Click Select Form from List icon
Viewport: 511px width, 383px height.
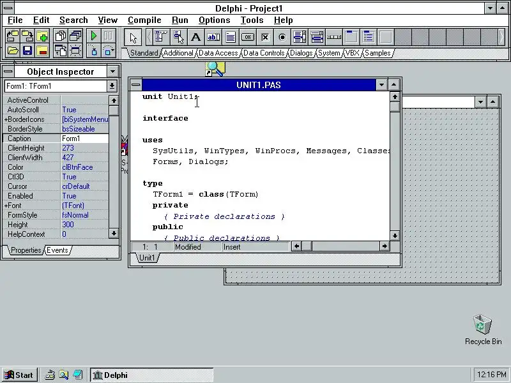pyautogui.click(x=75, y=36)
